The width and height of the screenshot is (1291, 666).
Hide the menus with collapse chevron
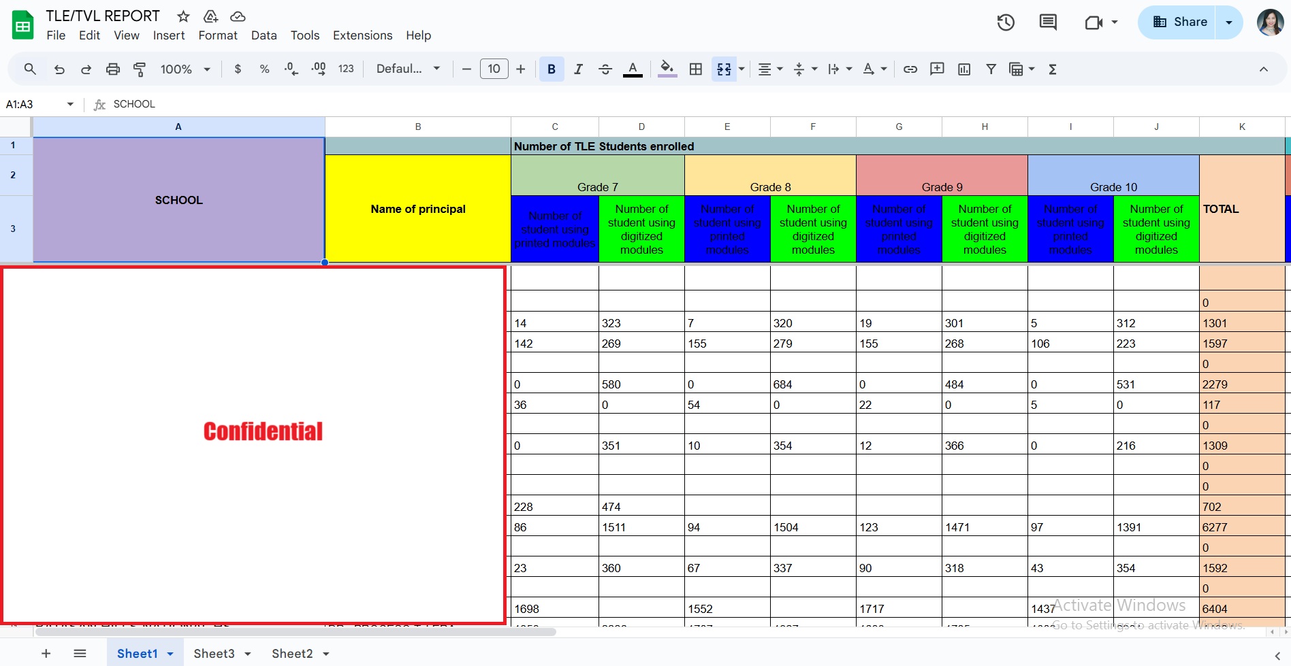point(1264,69)
